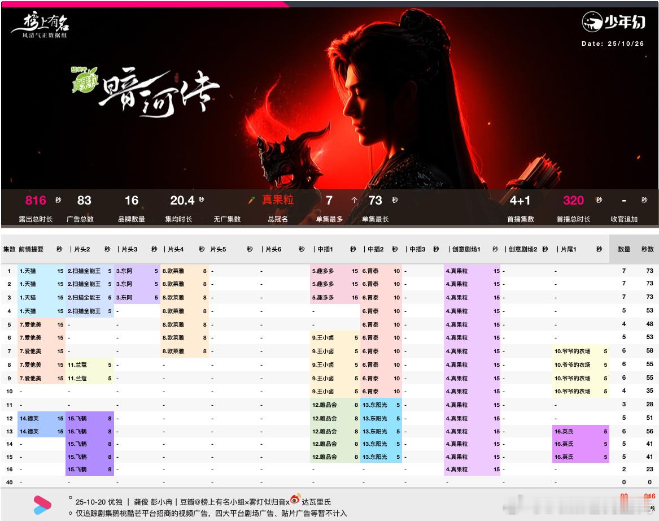The width and height of the screenshot is (659, 521).
Task: Click the 首播集数 label
Action: point(520,219)
